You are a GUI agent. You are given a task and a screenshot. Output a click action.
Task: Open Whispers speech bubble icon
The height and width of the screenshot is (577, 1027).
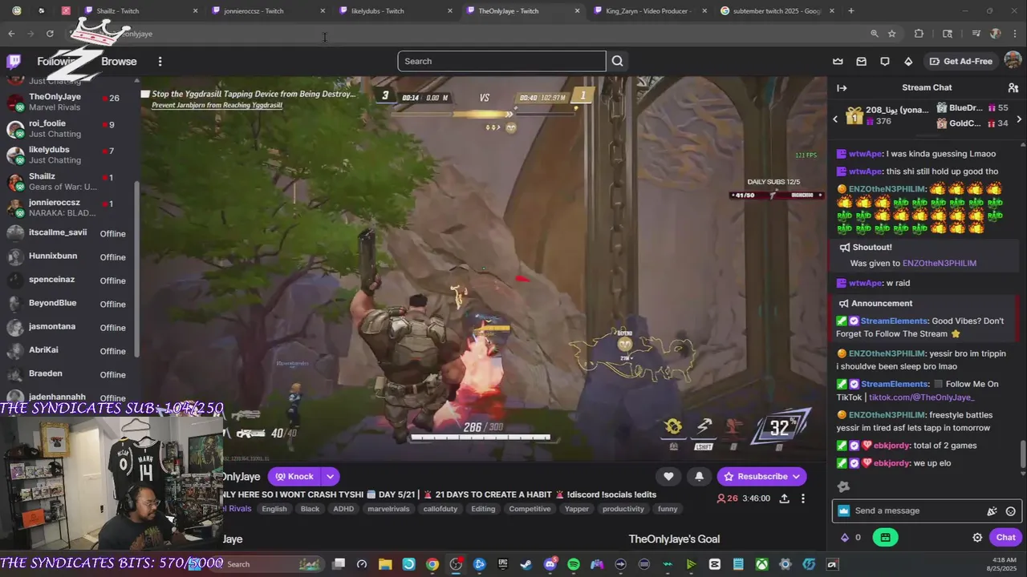(884, 61)
